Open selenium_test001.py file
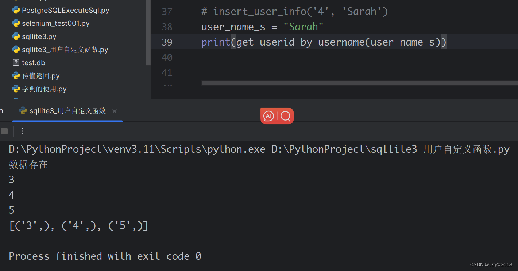This screenshot has height=271, width=518. [55, 23]
